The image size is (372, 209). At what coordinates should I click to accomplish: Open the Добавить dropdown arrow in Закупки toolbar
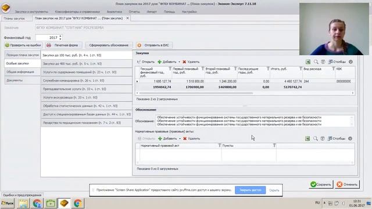179,62
